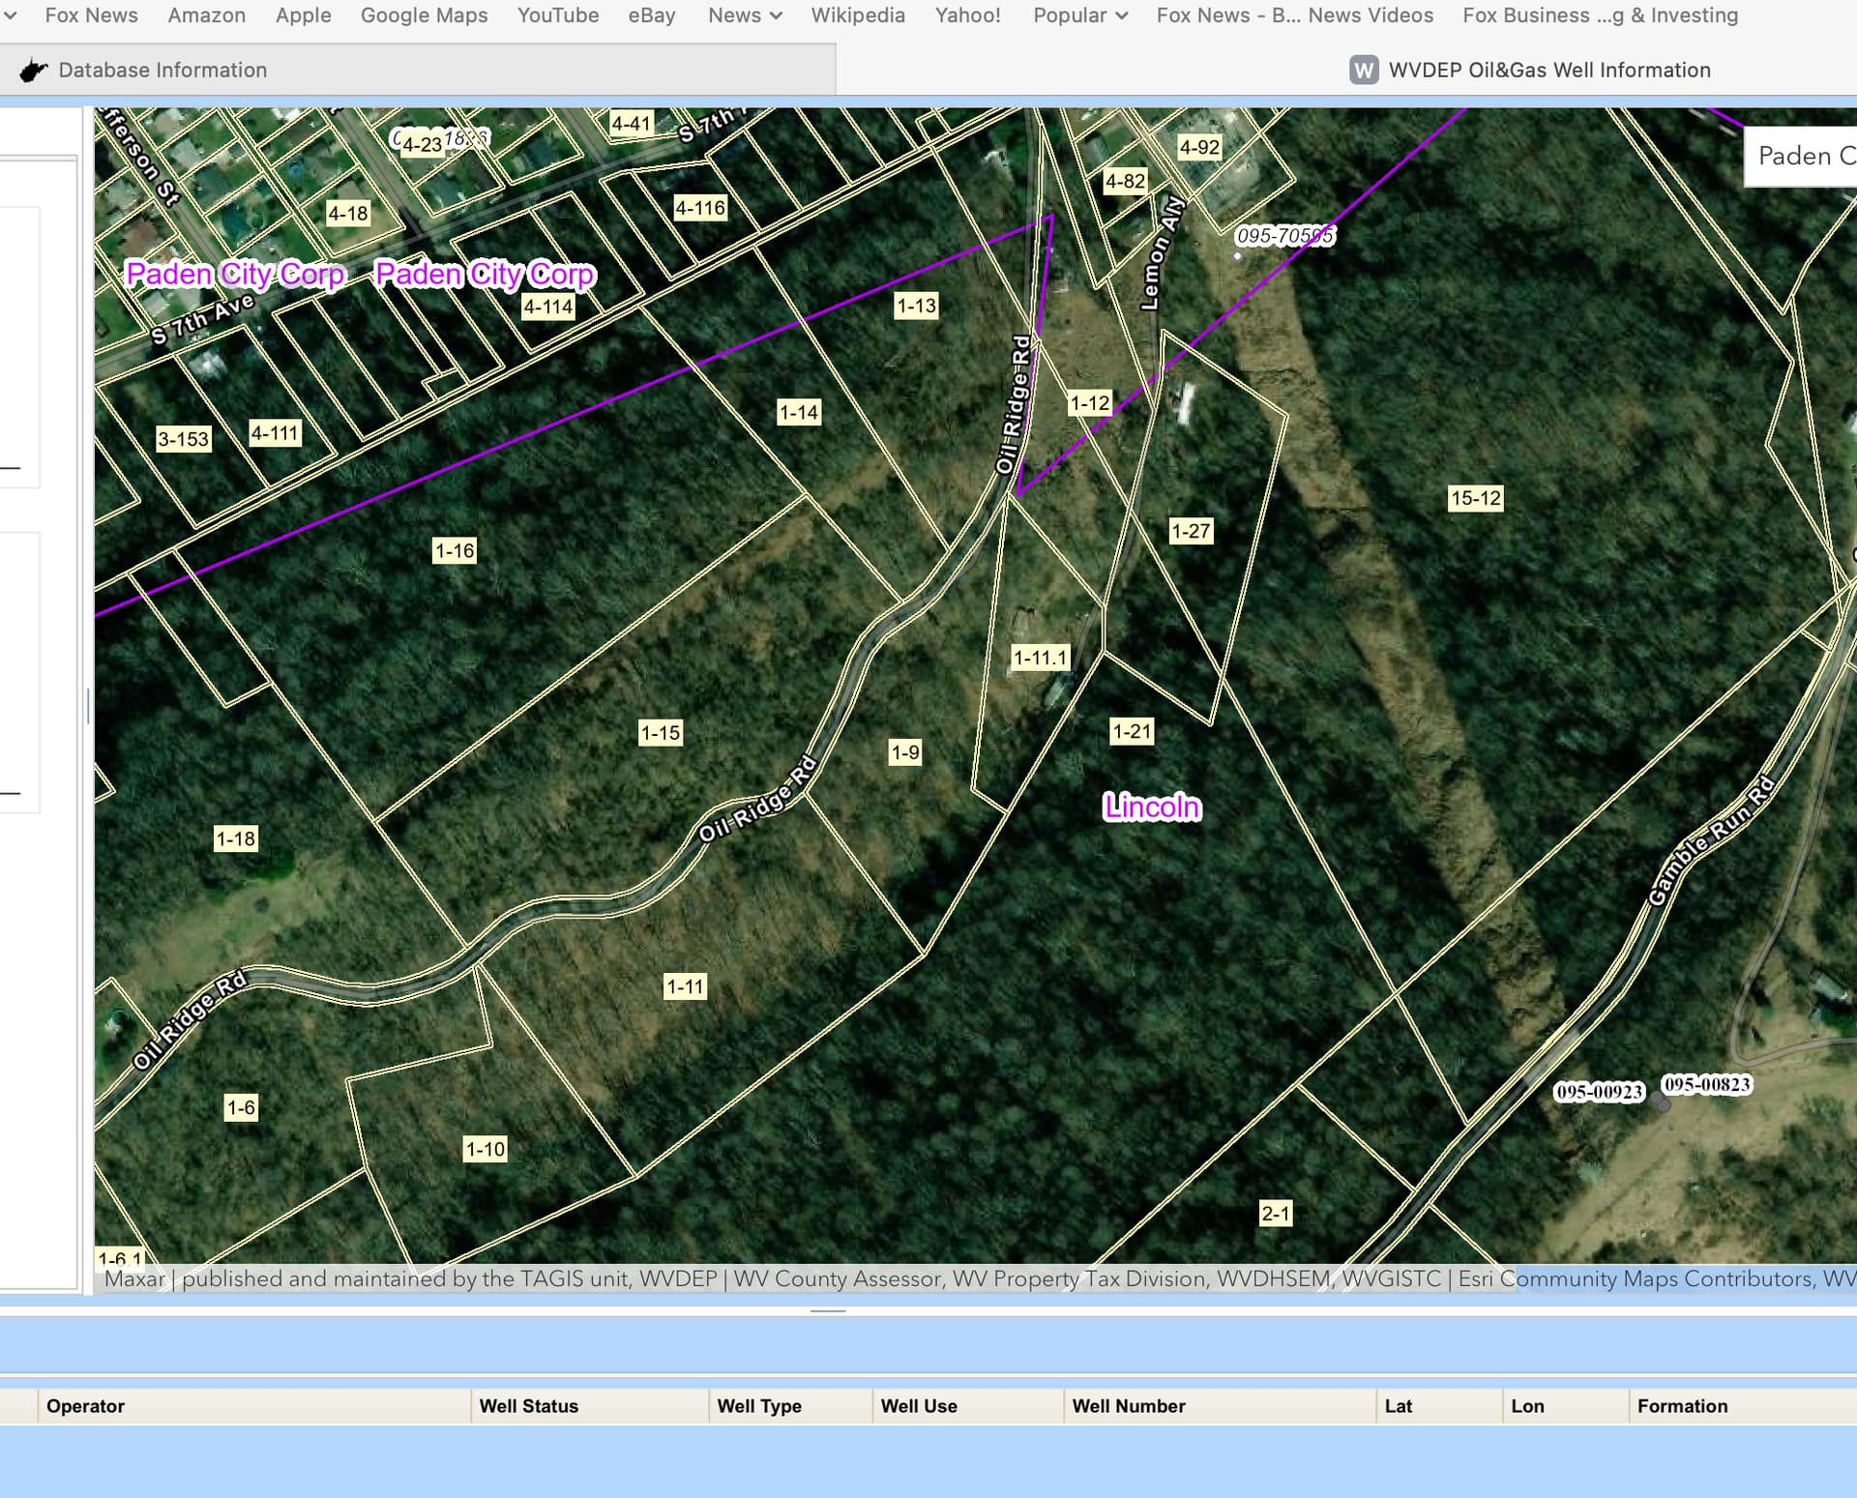Click parcel label 1-11.1 on the map
This screenshot has height=1498, width=1857.
[x=1040, y=658]
